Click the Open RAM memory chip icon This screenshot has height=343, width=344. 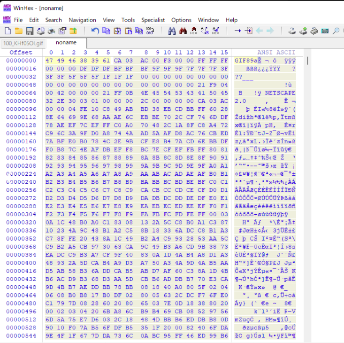tap(313, 31)
